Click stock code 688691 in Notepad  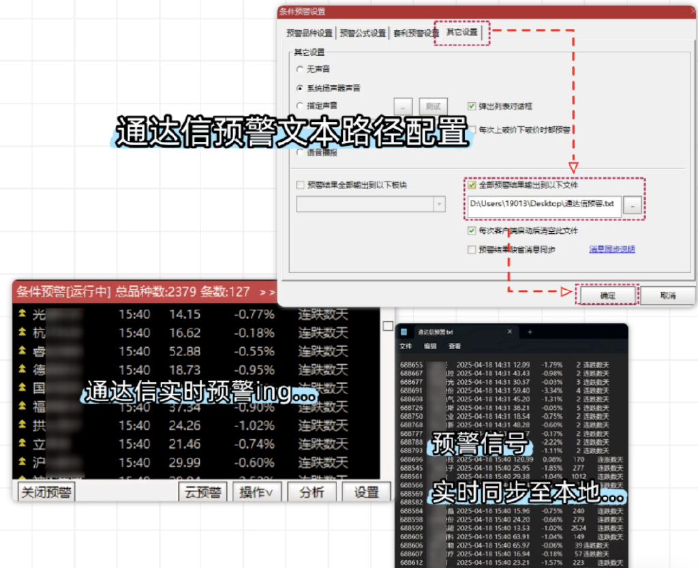(411, 391)
